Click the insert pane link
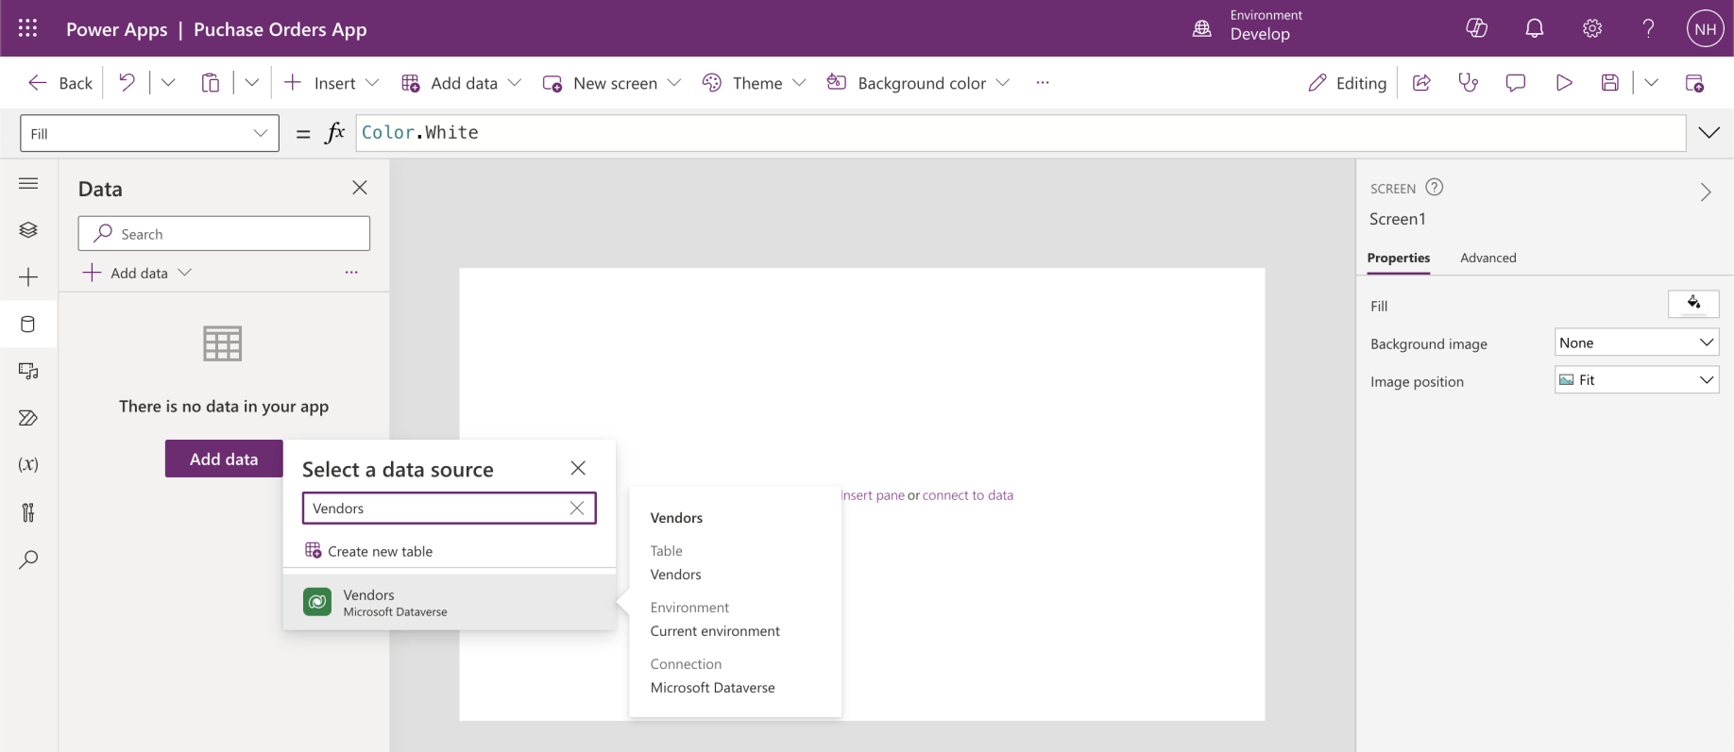The width and height of the screenshot is (1734, 752). [873, 495]
